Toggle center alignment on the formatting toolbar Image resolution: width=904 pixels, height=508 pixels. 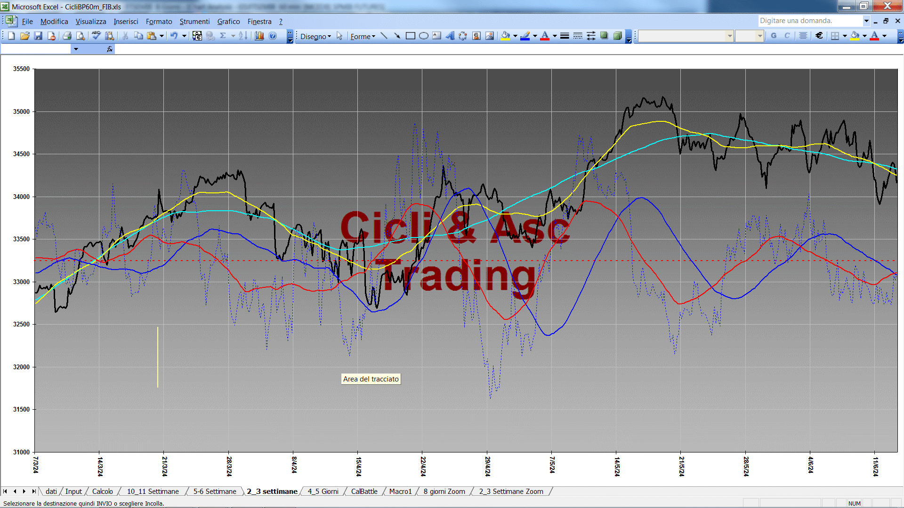tap(803, 36)
